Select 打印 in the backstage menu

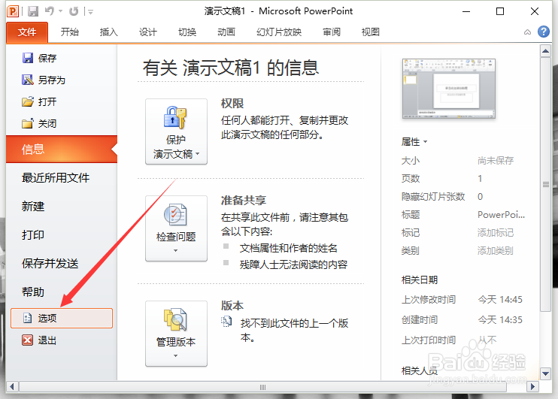click(x=33, y=234)
